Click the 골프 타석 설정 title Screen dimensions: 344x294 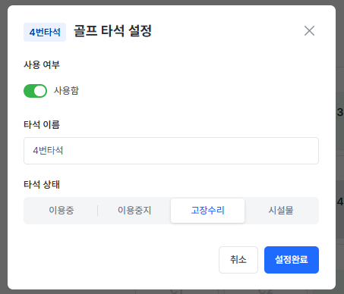click(x=112, y=31)
